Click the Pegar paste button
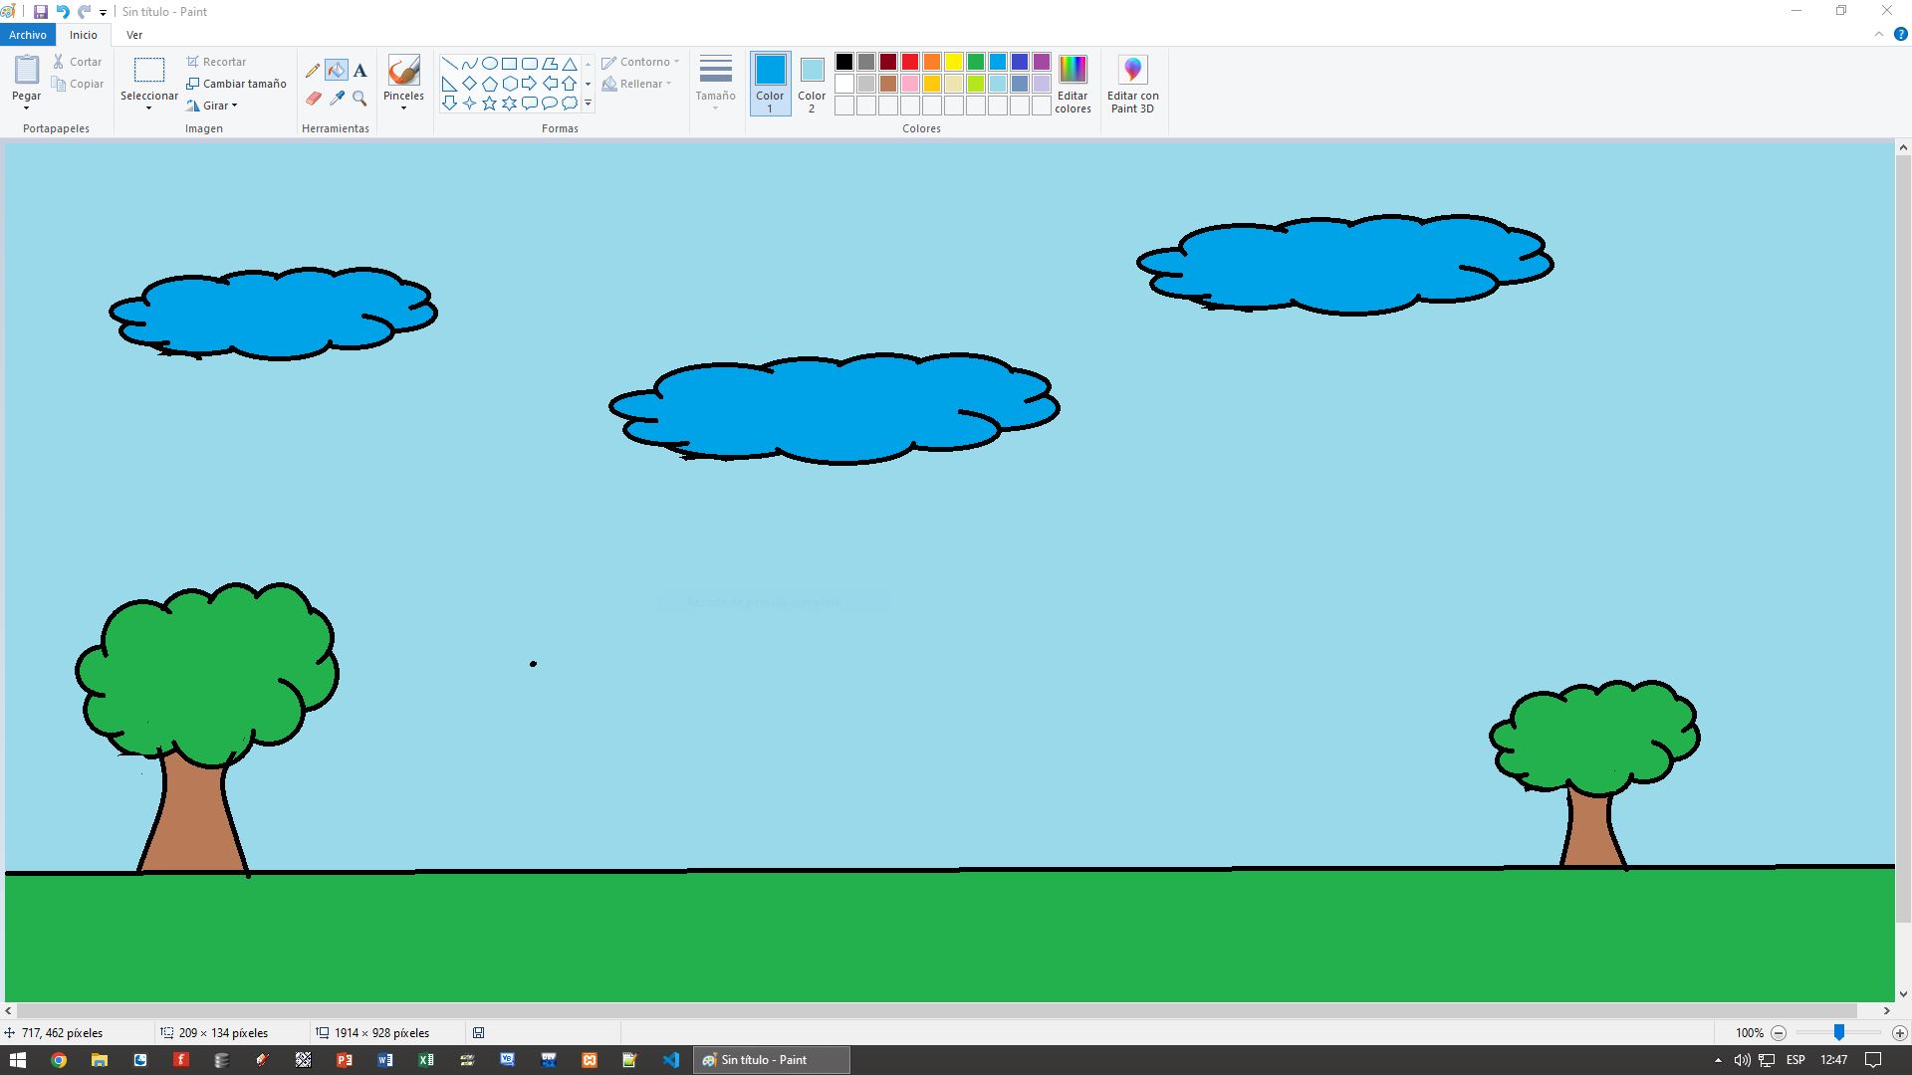This screenshot has width=1912, height=1075. click(27, 72)
